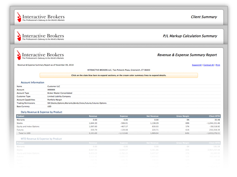The image size is (237, 177).
Task: Expand MTD Revenue & Expense by Product section
Action: 41,139
